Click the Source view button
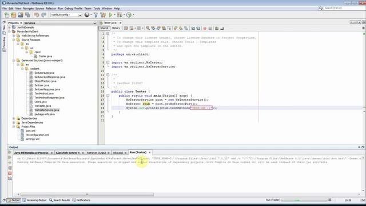Image resolution: width=366 pixels, height=206 pixels. coord(104,28)
